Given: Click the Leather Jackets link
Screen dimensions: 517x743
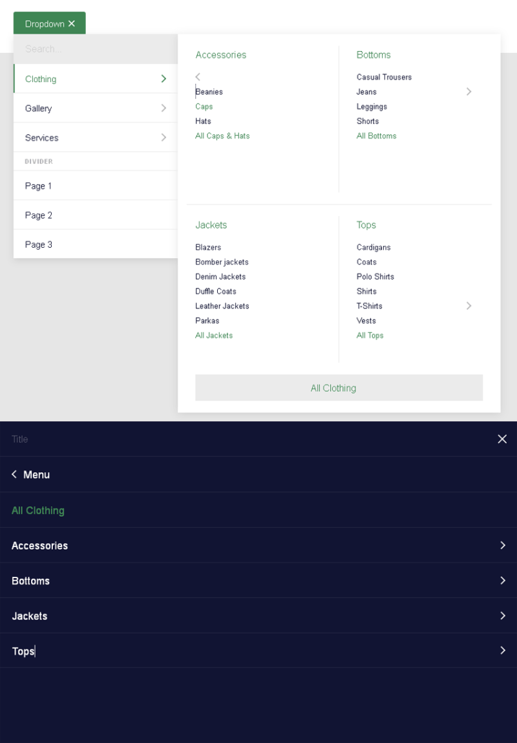Looking at the screenshot, I should coord(222,306).
